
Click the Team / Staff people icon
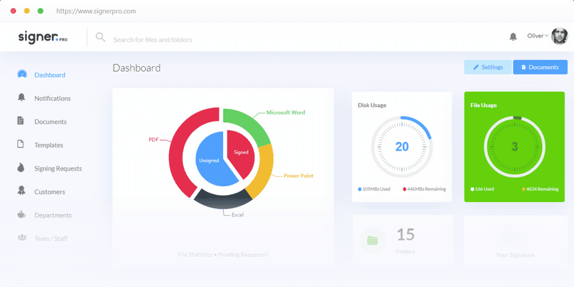pos(22,237)
